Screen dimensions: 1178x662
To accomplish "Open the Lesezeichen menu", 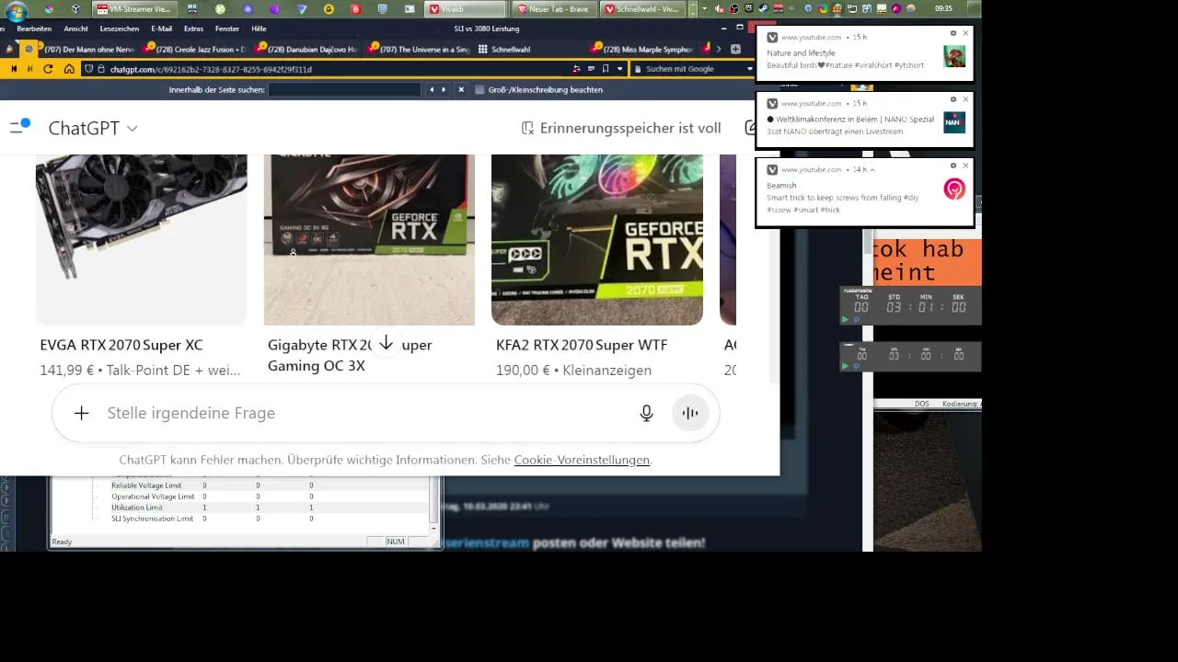I will [x=119, y=29].
